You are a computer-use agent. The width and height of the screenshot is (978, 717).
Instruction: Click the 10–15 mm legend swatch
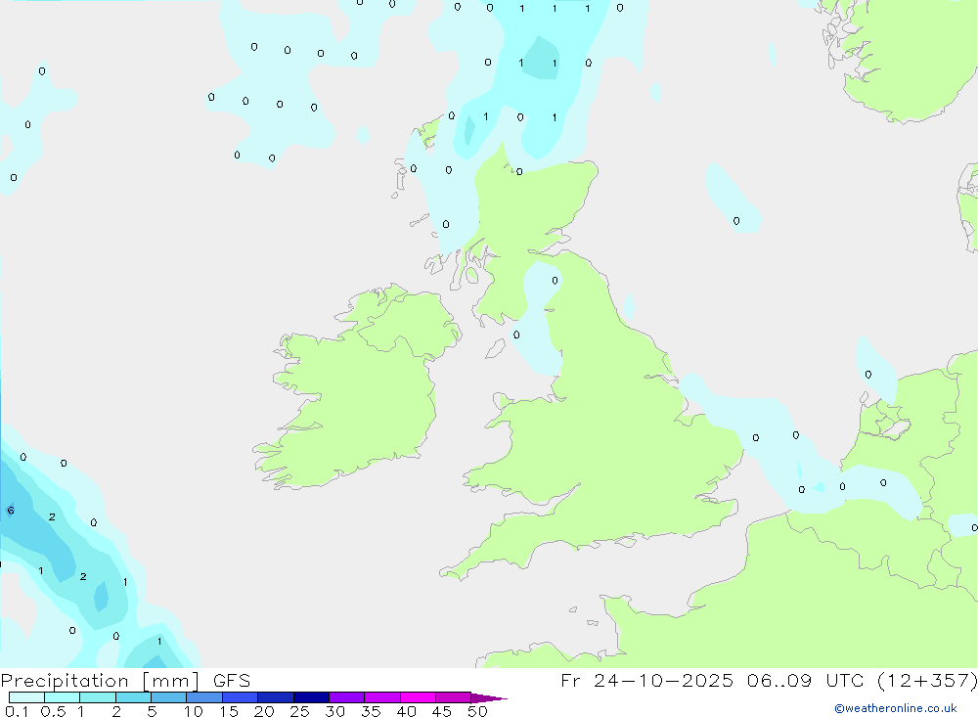204,697
